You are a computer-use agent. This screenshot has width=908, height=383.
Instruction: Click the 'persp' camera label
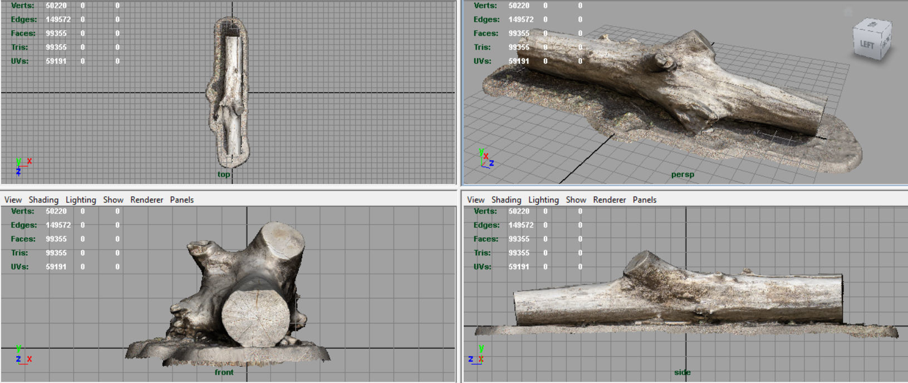click(x=683, y=175)
